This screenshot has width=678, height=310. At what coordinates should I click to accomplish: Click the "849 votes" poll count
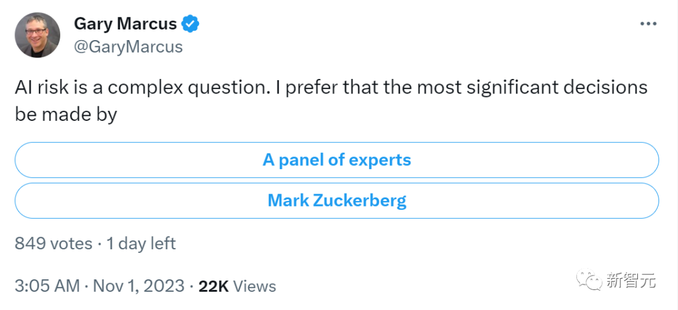tap(53, 243)
